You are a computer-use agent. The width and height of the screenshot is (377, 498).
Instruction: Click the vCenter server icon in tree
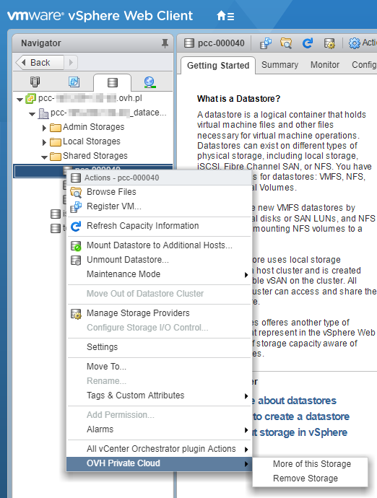[x=31, y=98]
